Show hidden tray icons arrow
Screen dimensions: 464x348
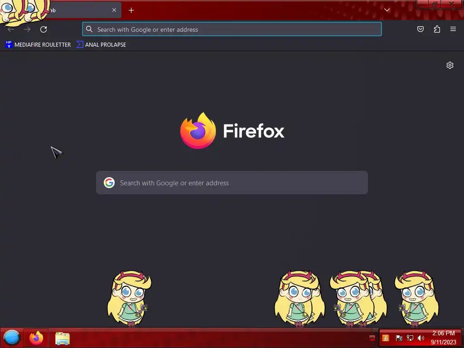[x=372, y=338]
